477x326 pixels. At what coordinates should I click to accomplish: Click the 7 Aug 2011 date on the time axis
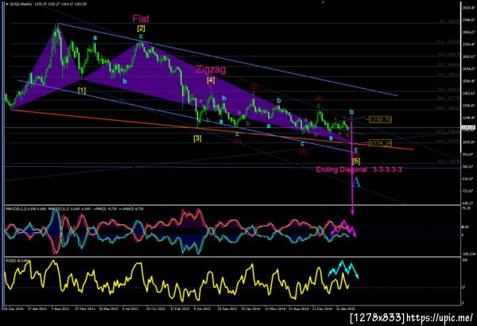(61, 309)
